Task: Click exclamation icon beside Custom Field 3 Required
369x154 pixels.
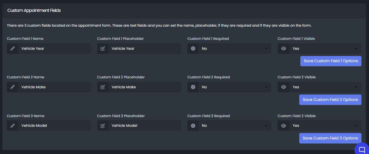Action: [193, 125]
